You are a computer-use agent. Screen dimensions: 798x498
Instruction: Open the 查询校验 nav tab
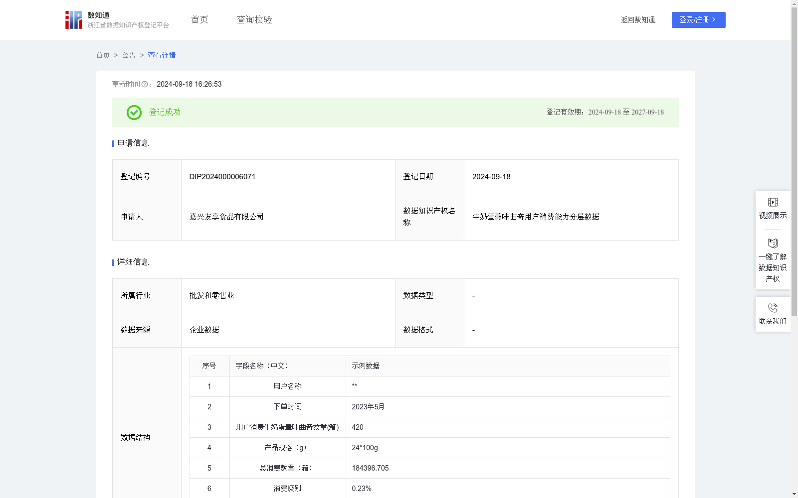[254, 20]
